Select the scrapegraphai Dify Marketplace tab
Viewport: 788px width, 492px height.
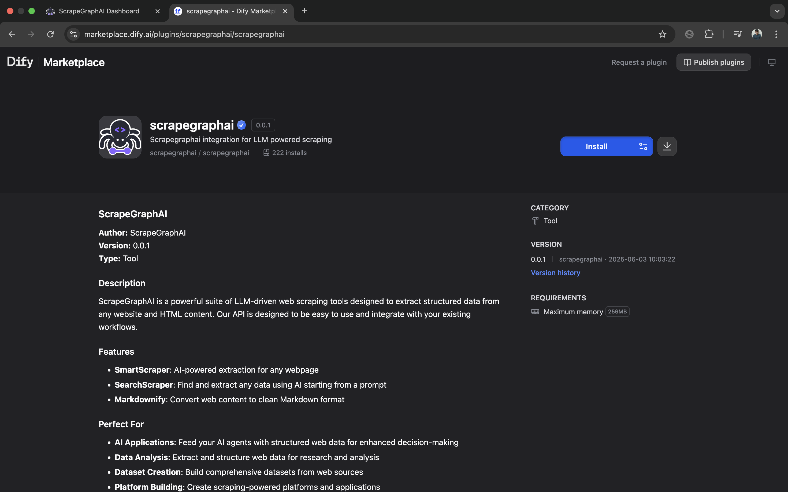point(231,11)
